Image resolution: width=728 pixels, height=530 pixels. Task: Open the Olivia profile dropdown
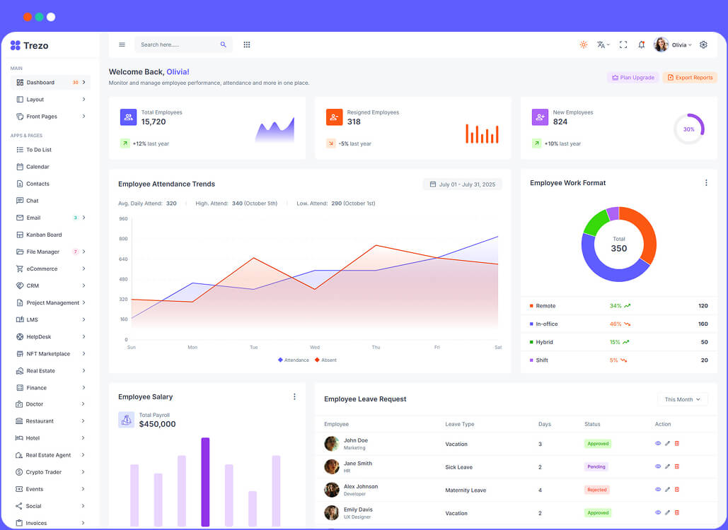pos(672,45)
